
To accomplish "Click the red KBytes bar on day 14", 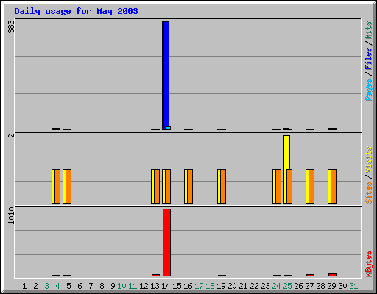I will (x=166, y=243).
